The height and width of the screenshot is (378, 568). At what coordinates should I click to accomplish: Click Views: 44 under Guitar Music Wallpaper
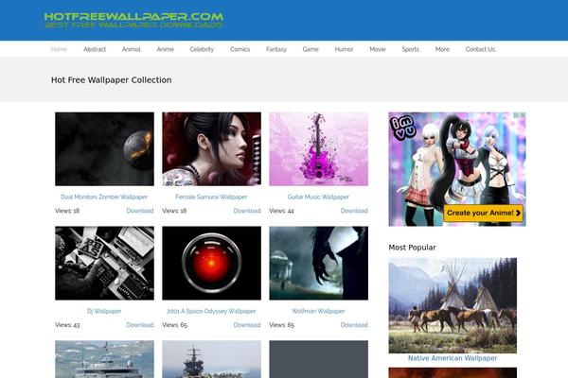pyautogui.click(x=281, y=211)
